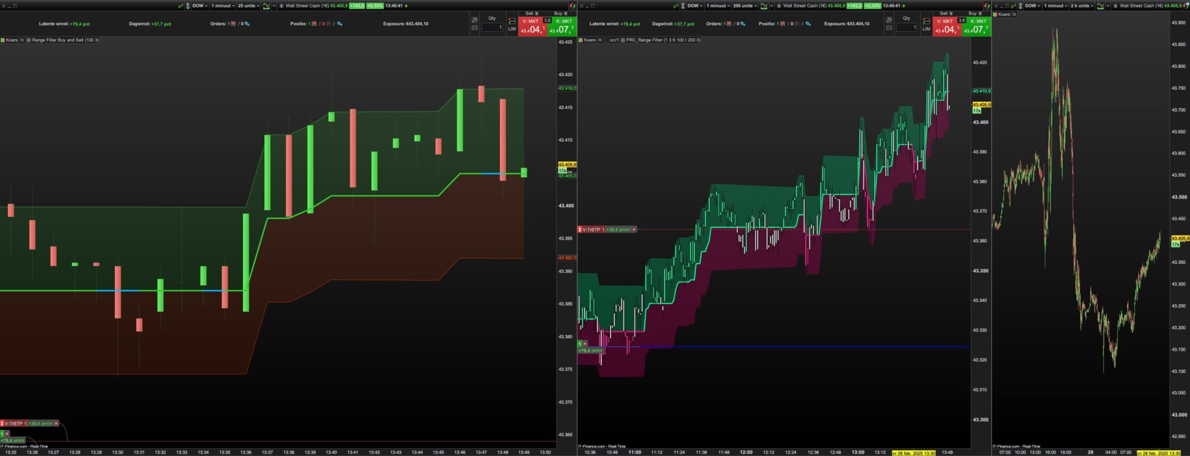
Task: Toggle the scr1 checkbox in middle chart
Action: 607,40
